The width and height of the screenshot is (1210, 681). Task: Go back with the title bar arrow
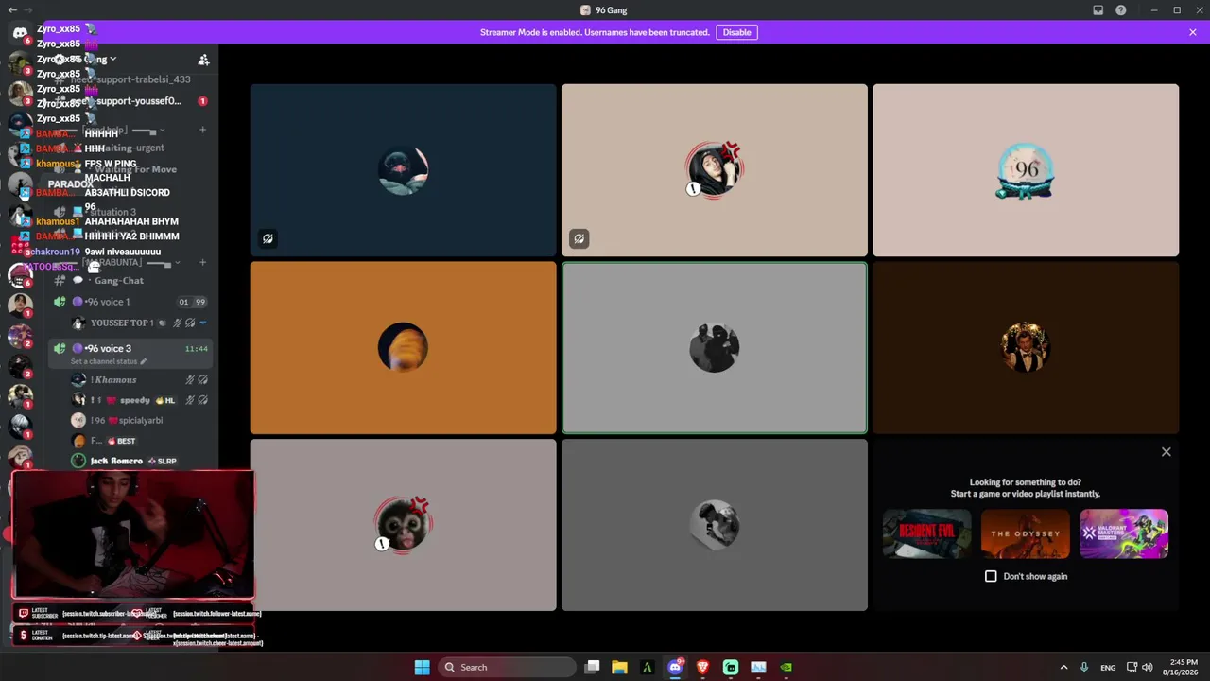coord(12,10)
